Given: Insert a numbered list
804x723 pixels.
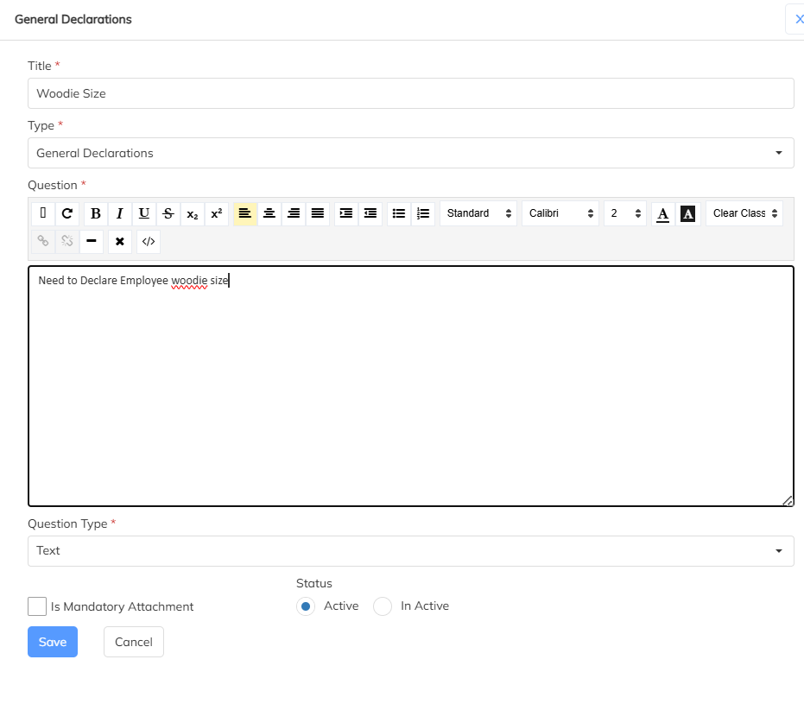Looking at the screenshot, I should (x=423, y=213).
